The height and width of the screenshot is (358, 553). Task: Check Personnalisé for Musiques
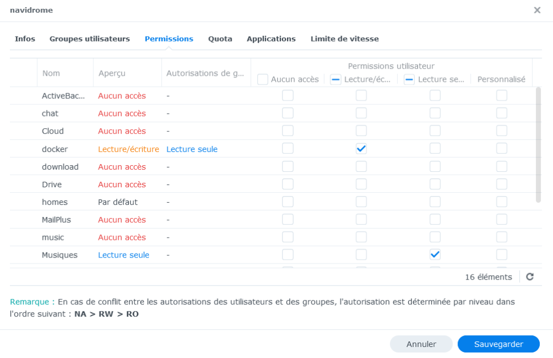click(x=502, y=254)
